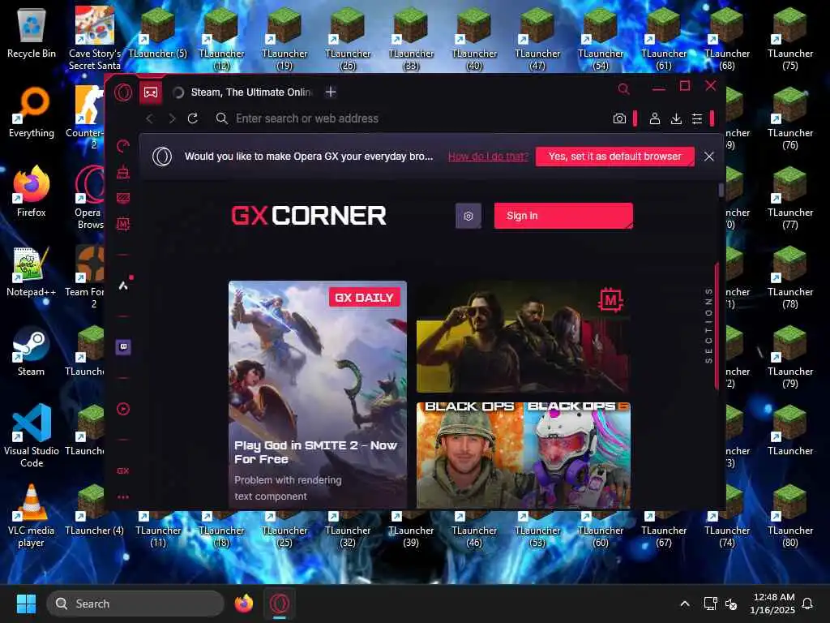Open the game banner with three characters
This screenshot has height=623, width=830.
click(523, 337)
